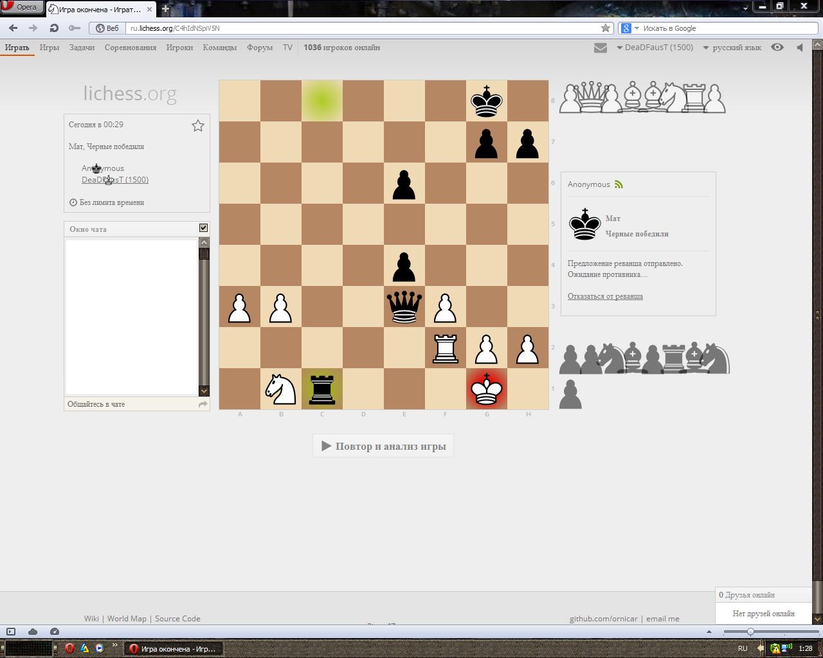Image resolution: width=823 pixels, height=658 pixels.
Task: Open the Играть menu item
Action: coord(17,48)
